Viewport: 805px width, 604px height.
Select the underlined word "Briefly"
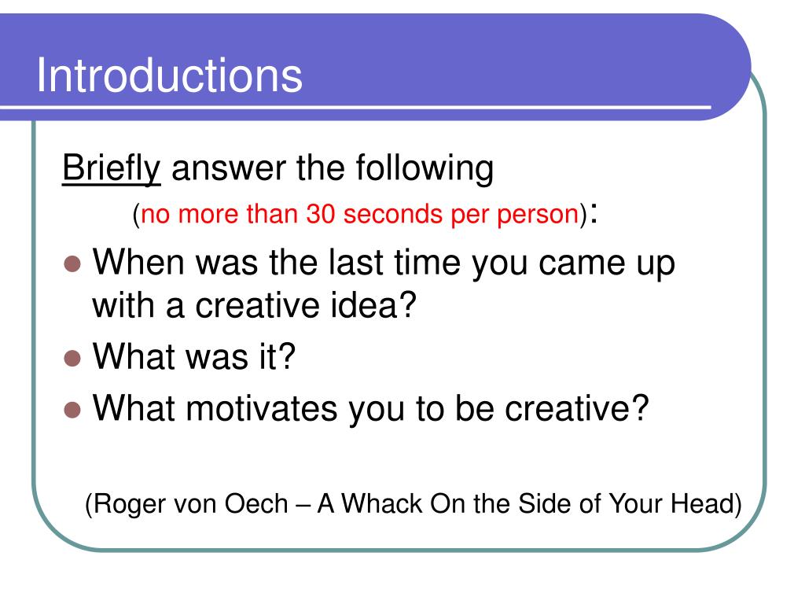pos(112,168)
